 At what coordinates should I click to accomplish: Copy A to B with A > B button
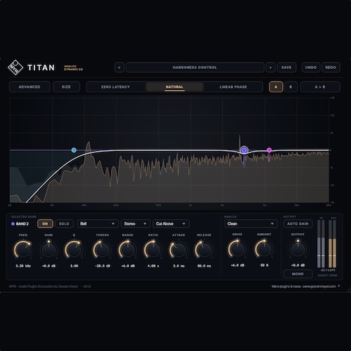click(320, 87)
